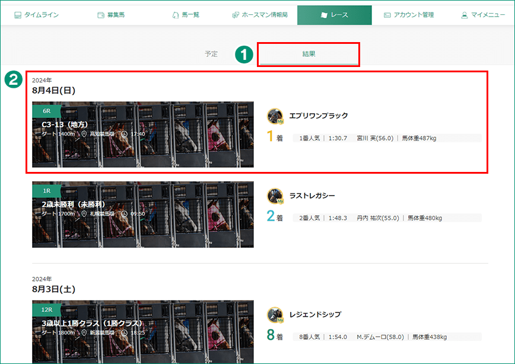Click the 8着 finishing position

[x=275, y=335]
